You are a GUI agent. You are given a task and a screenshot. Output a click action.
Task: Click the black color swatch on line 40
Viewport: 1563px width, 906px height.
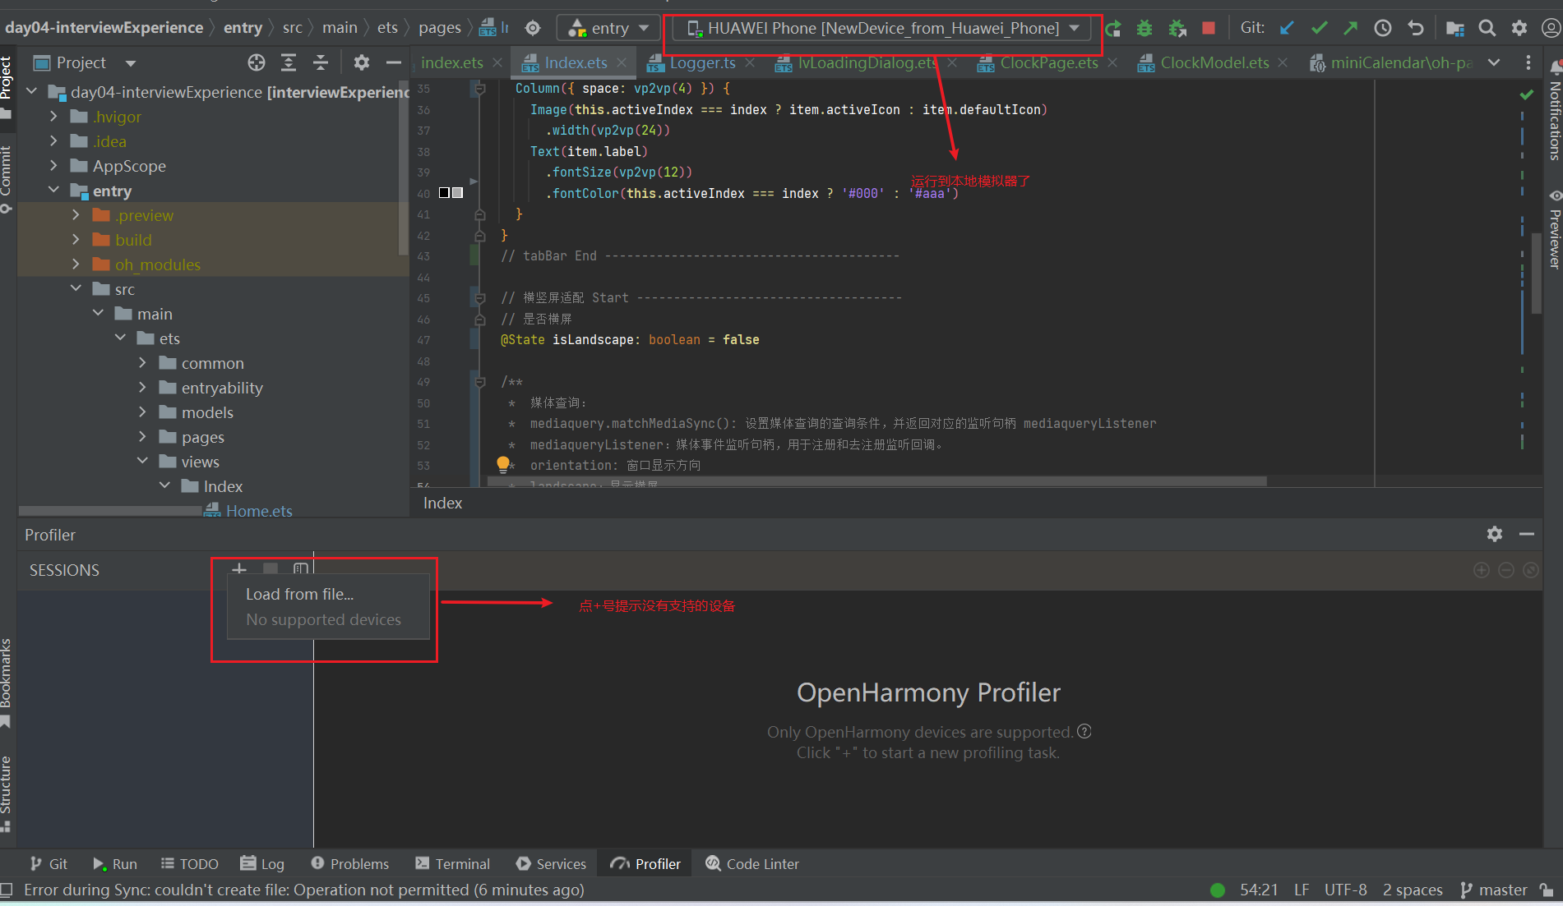point(444,192)
